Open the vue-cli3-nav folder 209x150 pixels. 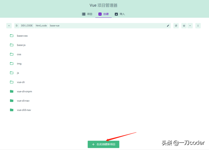pyautogui.click(x=24, y=110)
